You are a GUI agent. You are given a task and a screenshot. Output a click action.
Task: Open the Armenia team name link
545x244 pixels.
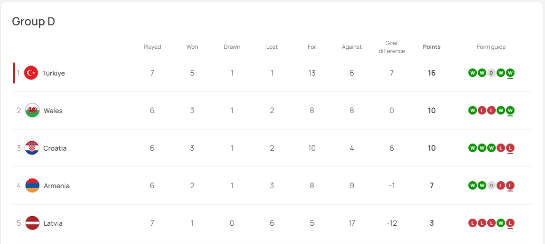click(x=56, y=186)
